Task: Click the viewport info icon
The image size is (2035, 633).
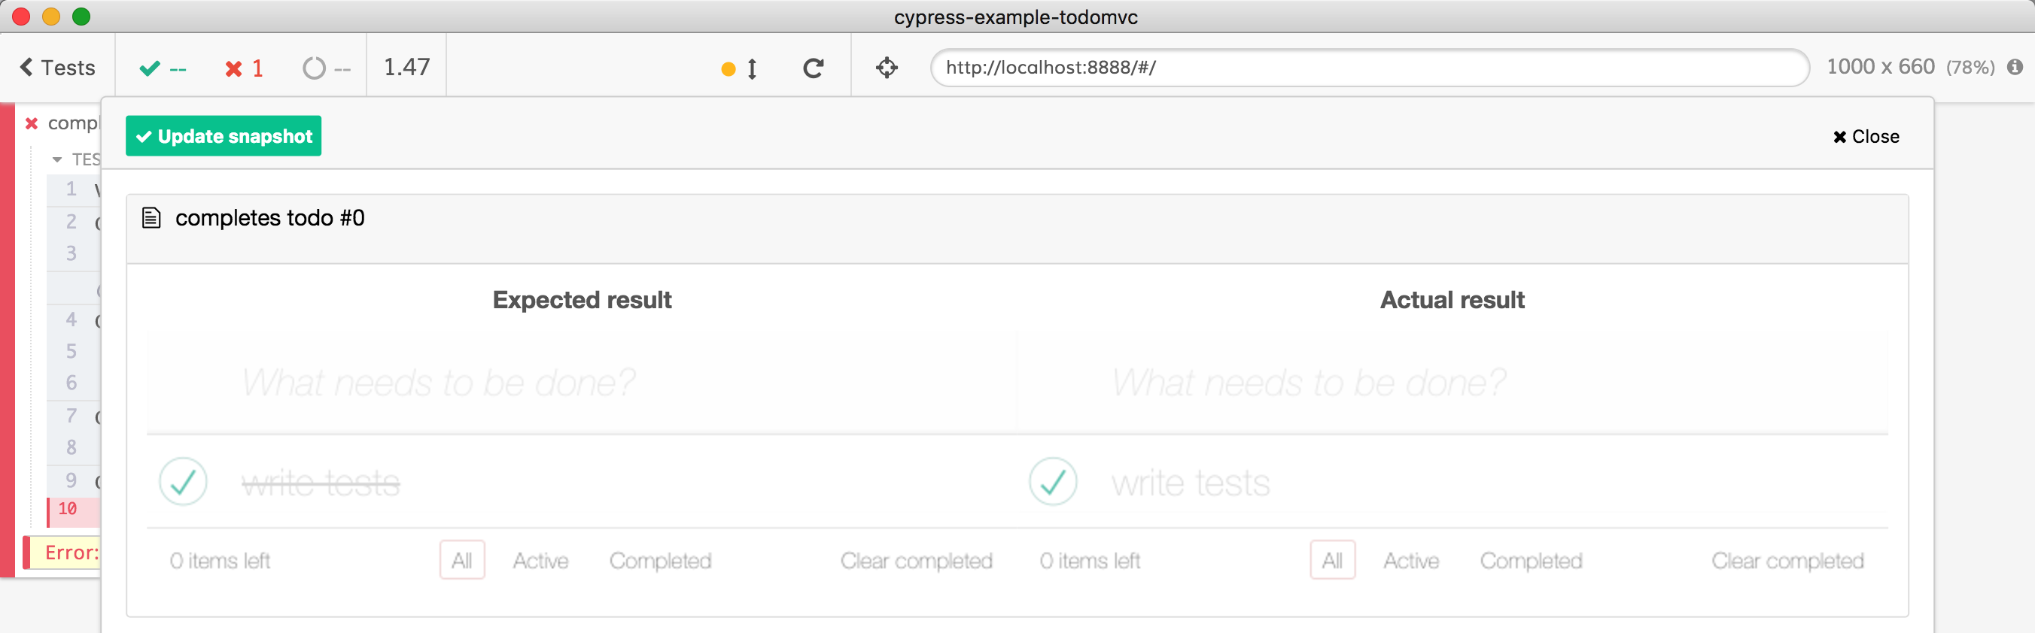Action: [2015, 67]
